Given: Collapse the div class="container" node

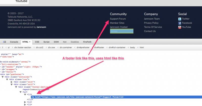Looking at the screenshot, I should pos(3,77).
